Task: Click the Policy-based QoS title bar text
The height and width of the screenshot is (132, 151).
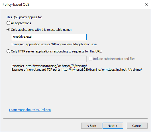Action: point(16,5)
